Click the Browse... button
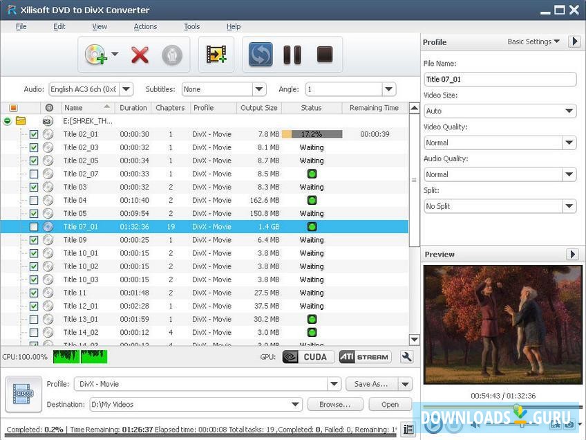Image resolution: width=586 pixels, height=440 pixels. [x=335, y=405]
